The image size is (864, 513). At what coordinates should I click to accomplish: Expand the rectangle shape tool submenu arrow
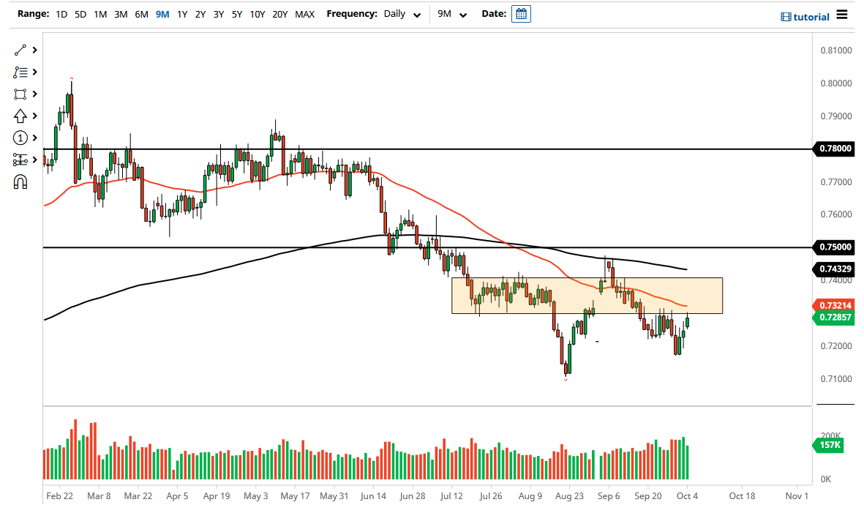[34, 94]
